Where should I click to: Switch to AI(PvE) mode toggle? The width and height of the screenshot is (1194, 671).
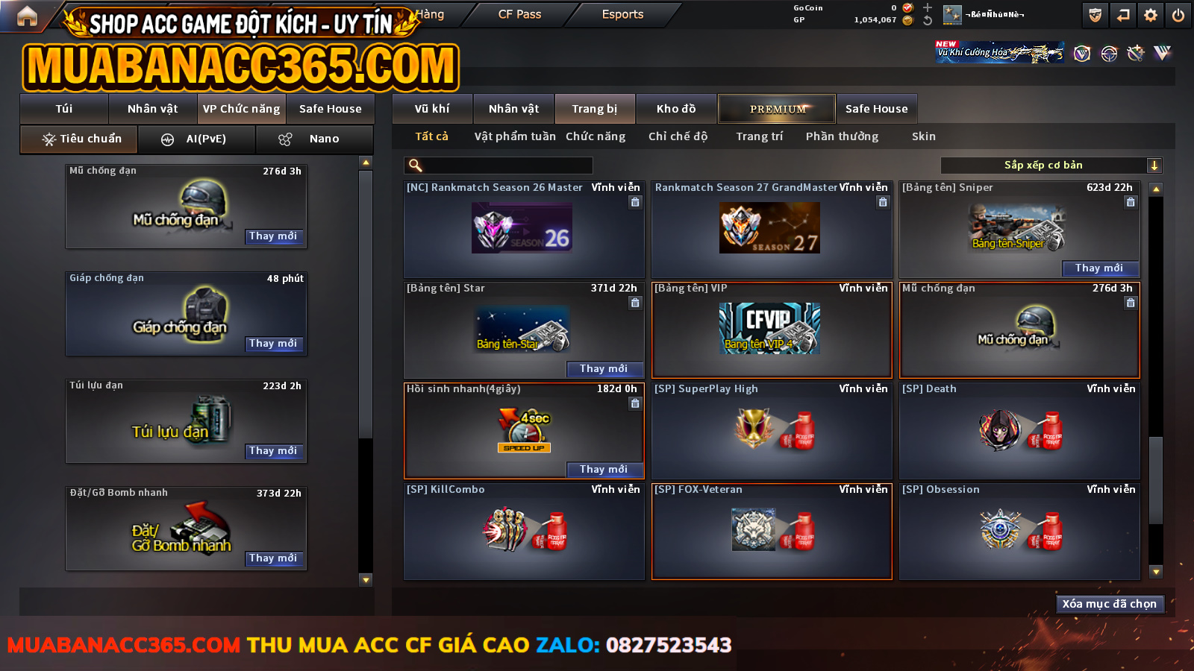pos(197,139)
